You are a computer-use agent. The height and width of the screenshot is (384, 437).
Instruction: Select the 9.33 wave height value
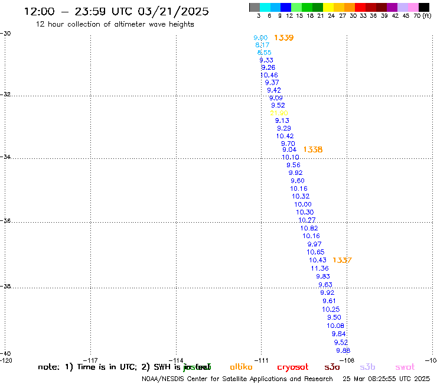266,60
